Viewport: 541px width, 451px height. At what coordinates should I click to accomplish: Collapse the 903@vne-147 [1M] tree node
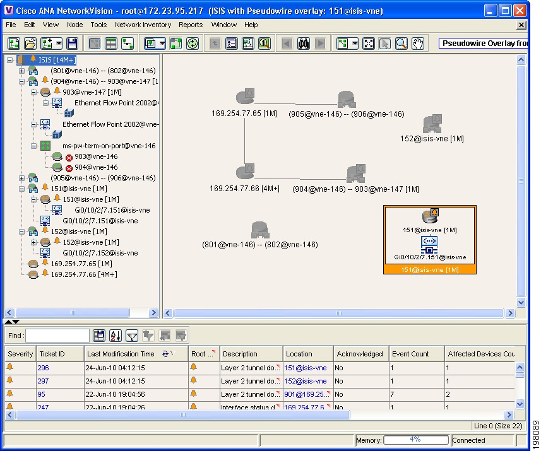coord(34,92)
